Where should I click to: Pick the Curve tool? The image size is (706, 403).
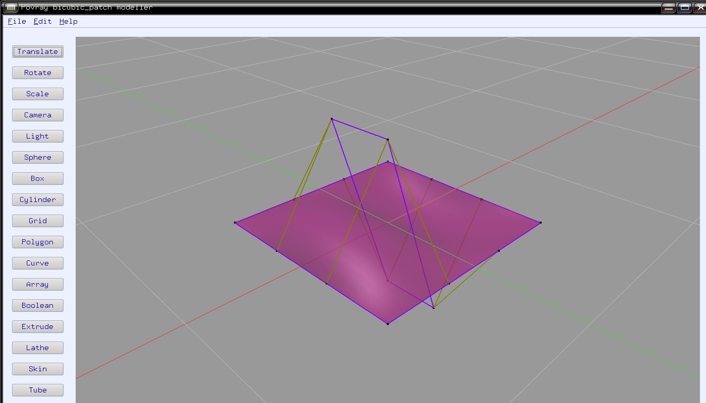pos(38,263)
